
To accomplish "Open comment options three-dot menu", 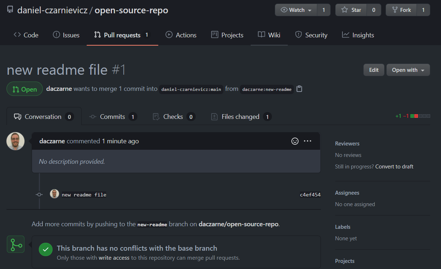I will (308, 141).
